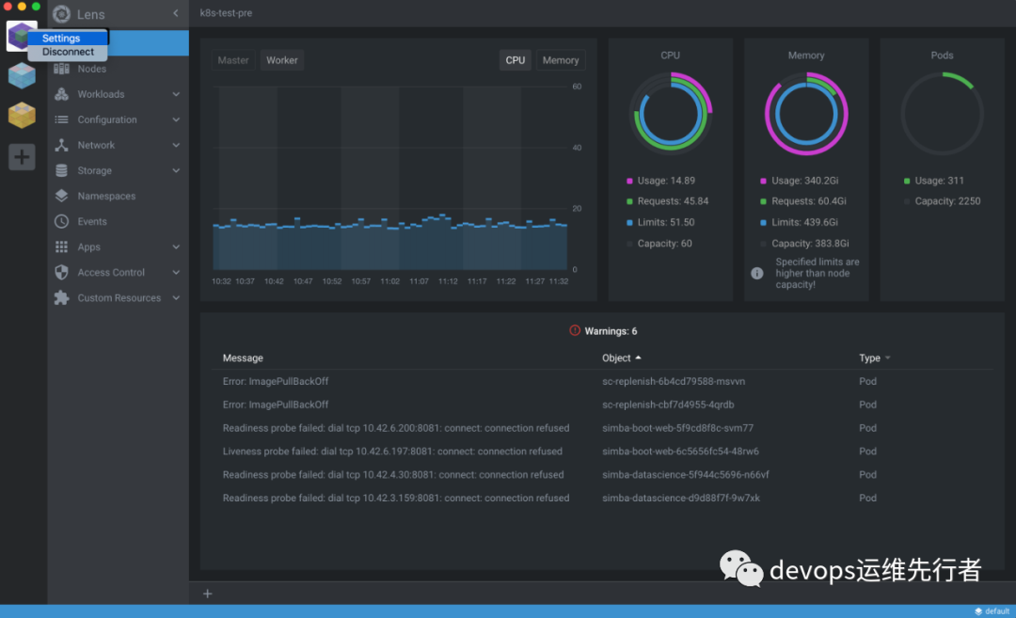Viewport: 1016px width, 618px height.
Task: Click the Events clock icon
Action: click(61, 222)
